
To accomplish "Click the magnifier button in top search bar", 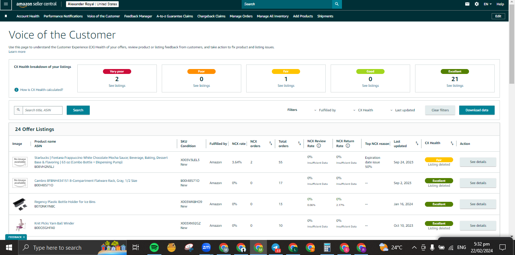I will pos(337,4).
